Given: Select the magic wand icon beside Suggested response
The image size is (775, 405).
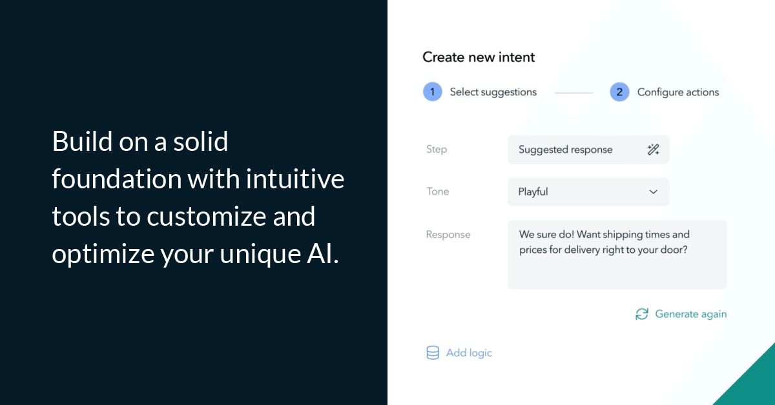Looking at the screenshot, I should [654, 149].
